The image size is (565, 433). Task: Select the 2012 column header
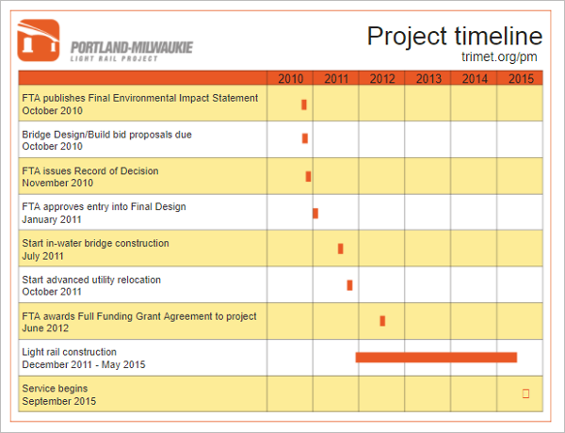coord(382,78)
